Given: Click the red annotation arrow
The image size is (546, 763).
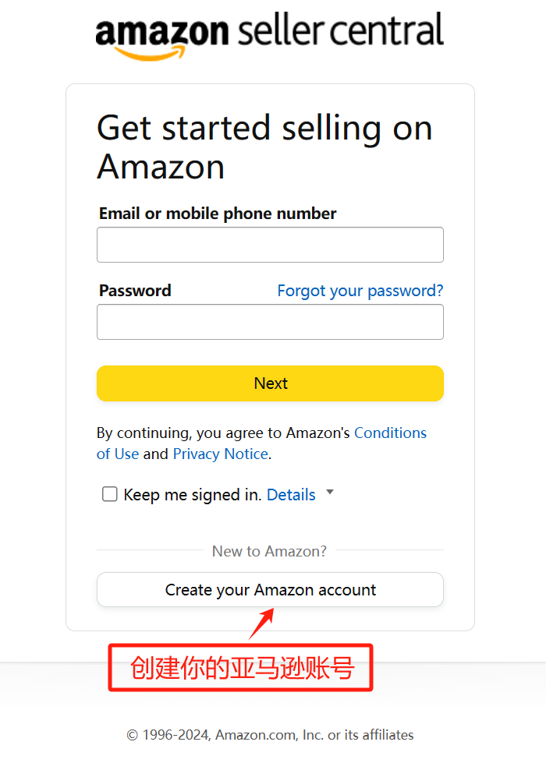Looking at the screenshot, I should pyautogui.click(x=263, y=623).
